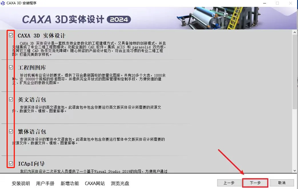
Task: Open the 新增功能 link
Action: click(70, 184)
